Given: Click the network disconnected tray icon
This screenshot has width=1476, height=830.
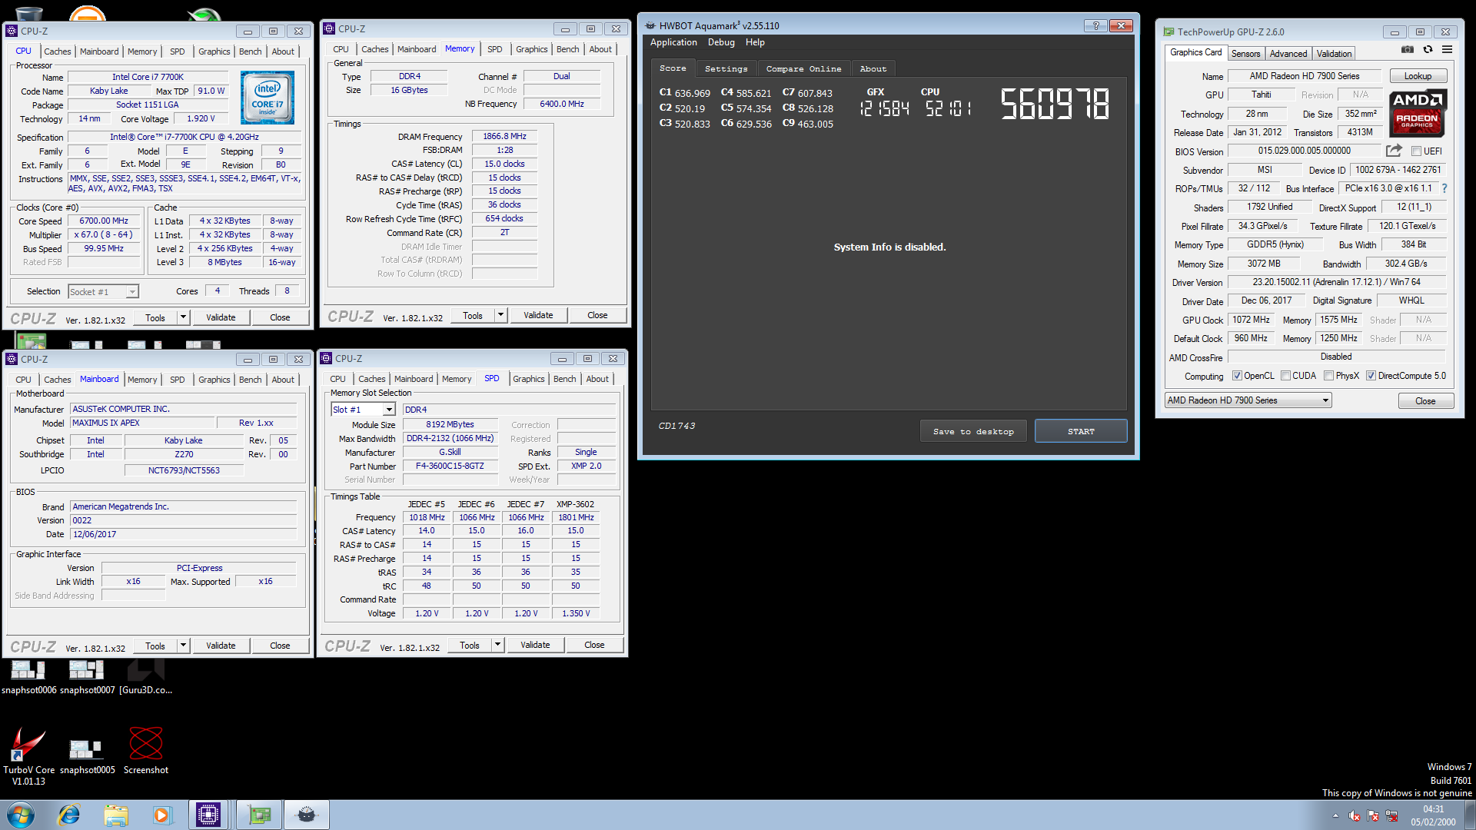Looking at the screenshot, I should [1391, 816].
